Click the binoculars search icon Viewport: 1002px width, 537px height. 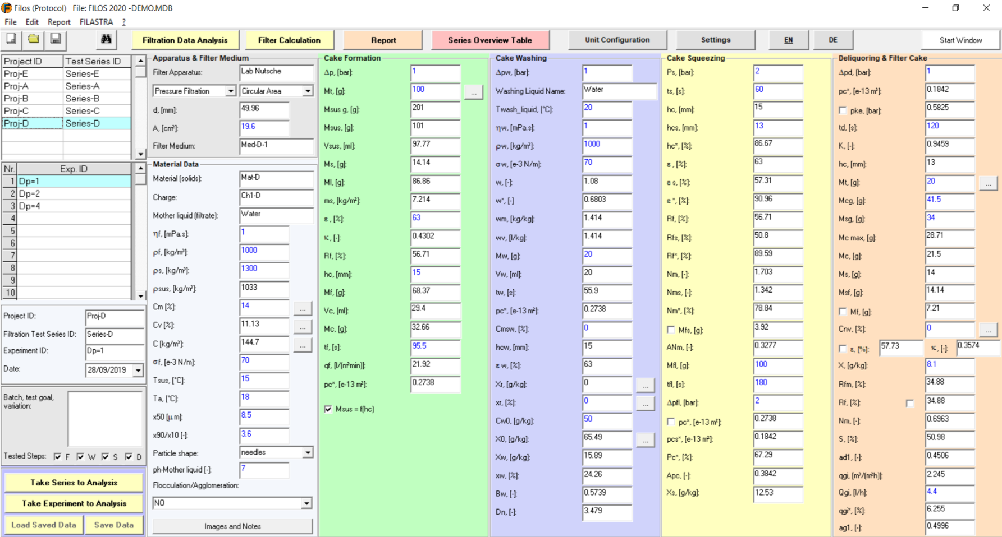click(x=106, y=39)
